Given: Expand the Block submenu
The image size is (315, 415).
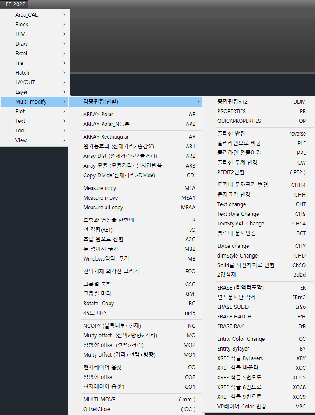Looking at the screenshot, I should [x=35, y=25].
